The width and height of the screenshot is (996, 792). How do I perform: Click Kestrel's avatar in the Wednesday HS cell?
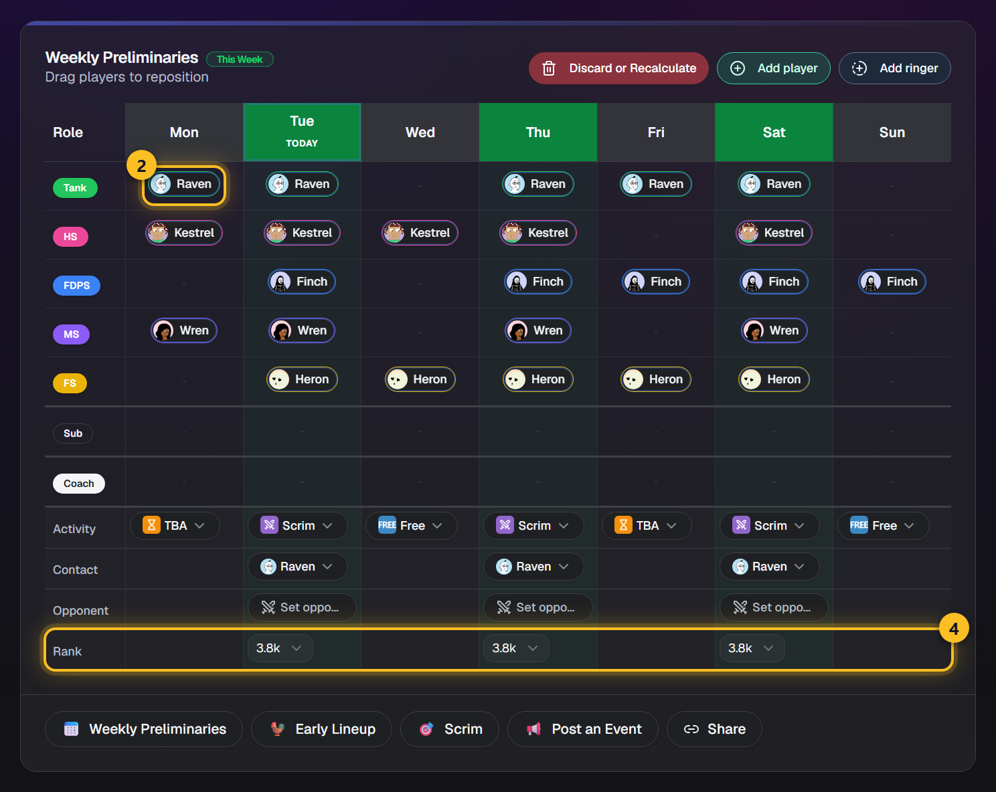tap(394, 233)
